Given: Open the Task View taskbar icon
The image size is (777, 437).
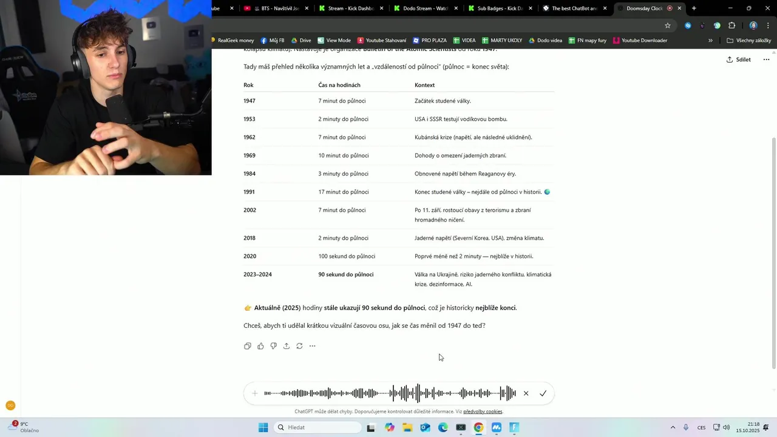Looking at the screenshot, I should pos(371,427).
